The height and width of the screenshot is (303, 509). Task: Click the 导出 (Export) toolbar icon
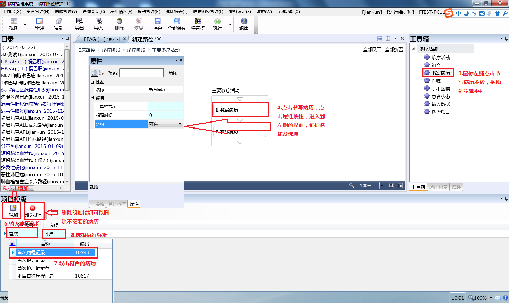click(80, 24)
